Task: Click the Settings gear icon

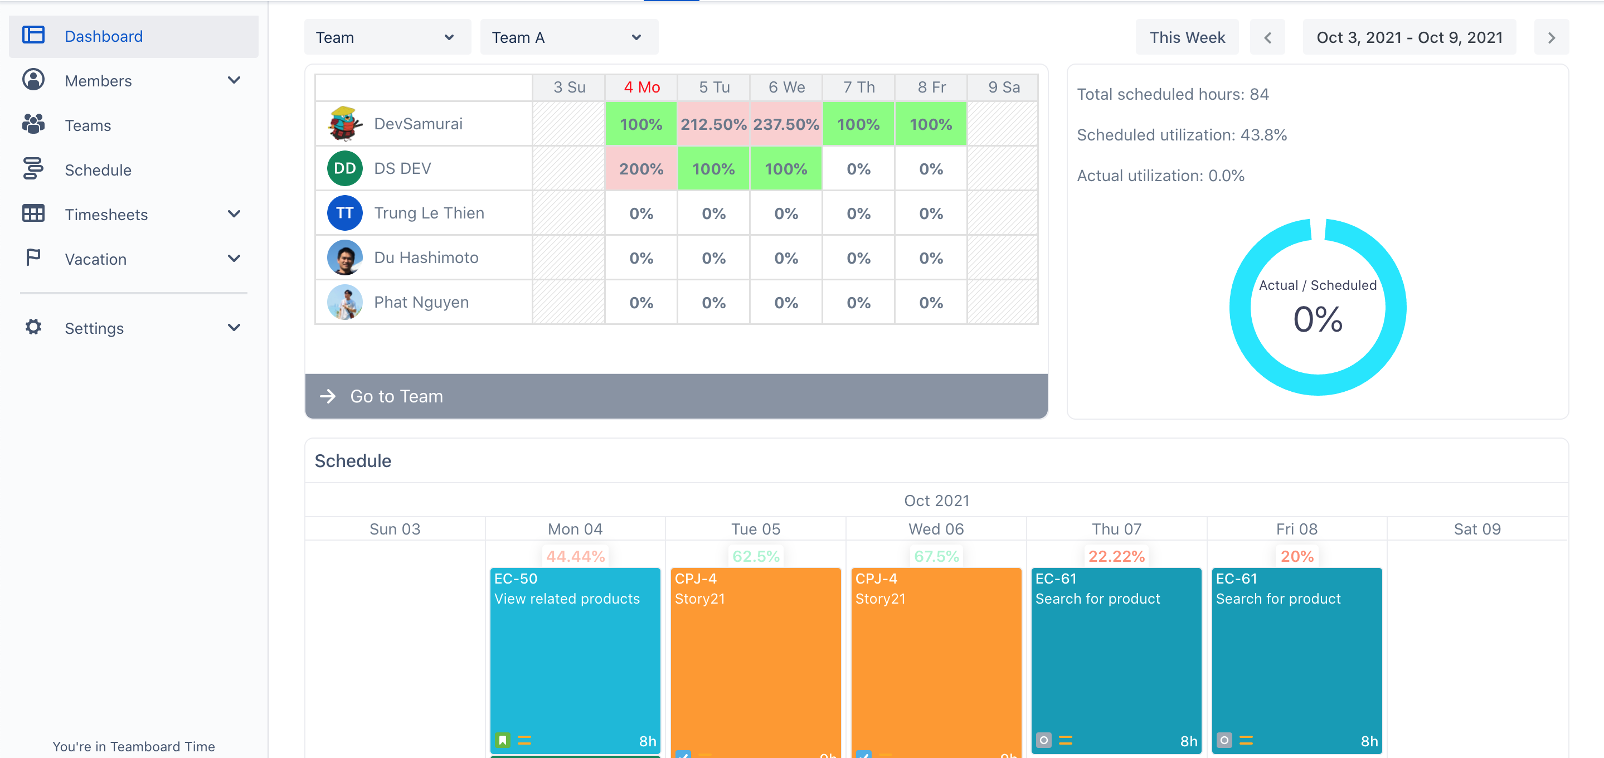Action: pos(33,328)
